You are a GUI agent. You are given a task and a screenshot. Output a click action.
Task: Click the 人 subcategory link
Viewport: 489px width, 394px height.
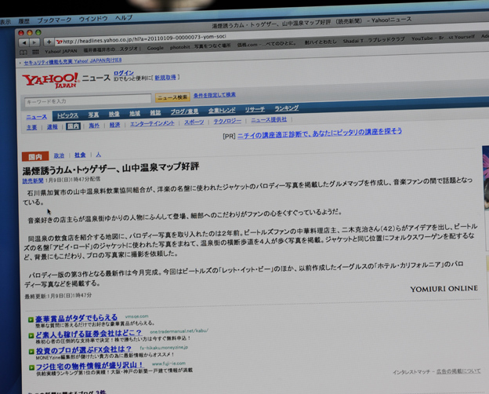coord(98,155)
